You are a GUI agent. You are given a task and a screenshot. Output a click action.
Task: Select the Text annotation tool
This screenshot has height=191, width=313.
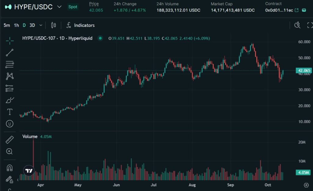(x=10, y=112)
